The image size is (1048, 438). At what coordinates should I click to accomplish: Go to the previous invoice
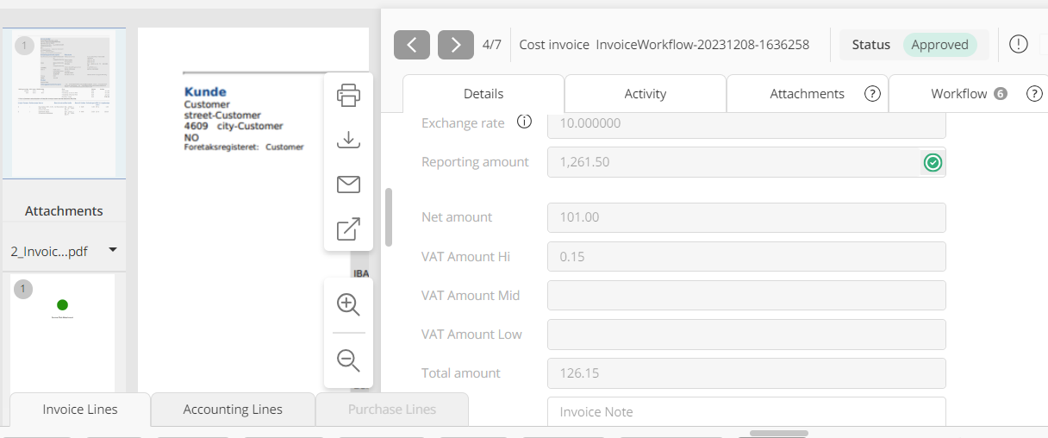tap(412, 45)
